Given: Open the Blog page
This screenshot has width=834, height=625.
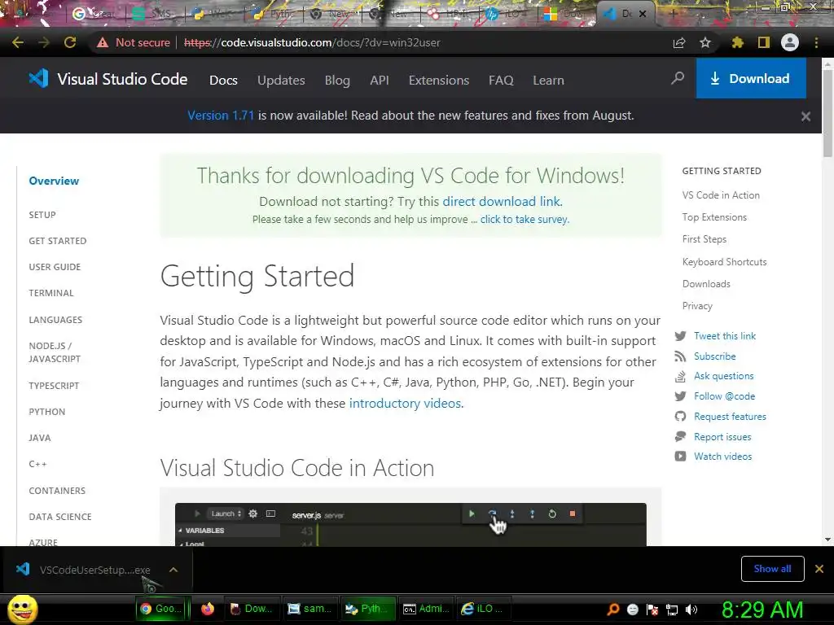Looking at the screenshot, I should point(337,81).
